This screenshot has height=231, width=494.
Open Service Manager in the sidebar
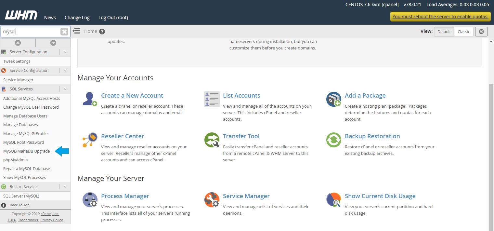point(18,80)
